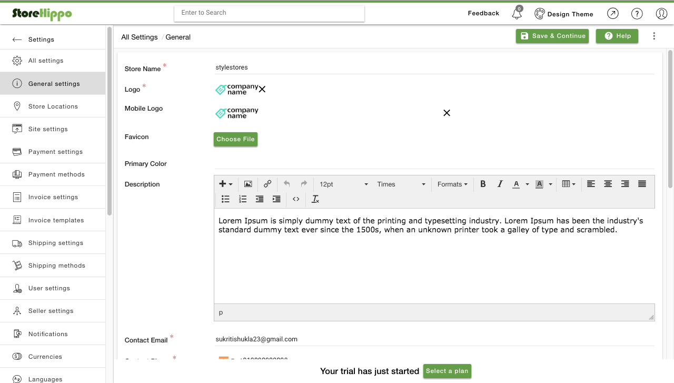Open Shipping methods

[53, 265]
